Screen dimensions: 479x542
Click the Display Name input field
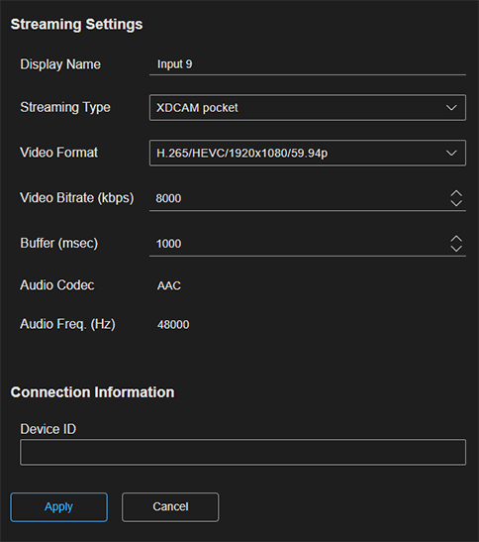(x=308, y=64)
